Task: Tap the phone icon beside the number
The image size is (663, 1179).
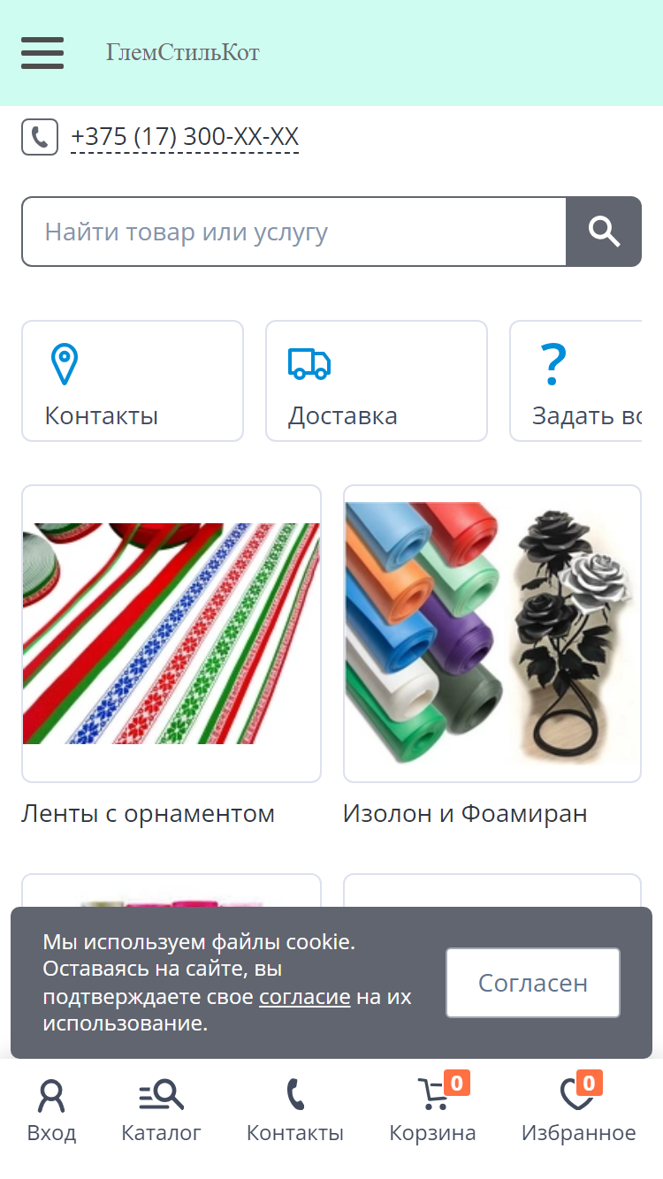Action: pos(40,137)
